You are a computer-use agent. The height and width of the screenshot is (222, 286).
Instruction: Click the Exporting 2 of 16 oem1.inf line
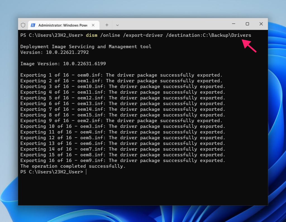(121, 81)
